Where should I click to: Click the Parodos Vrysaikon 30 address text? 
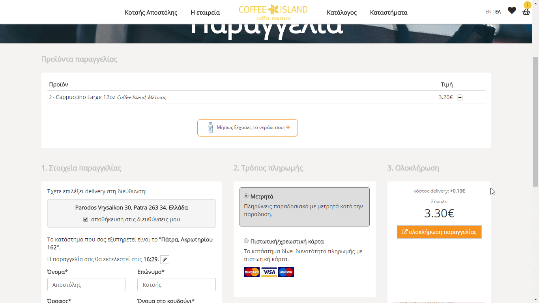click(x=131, y=208)
